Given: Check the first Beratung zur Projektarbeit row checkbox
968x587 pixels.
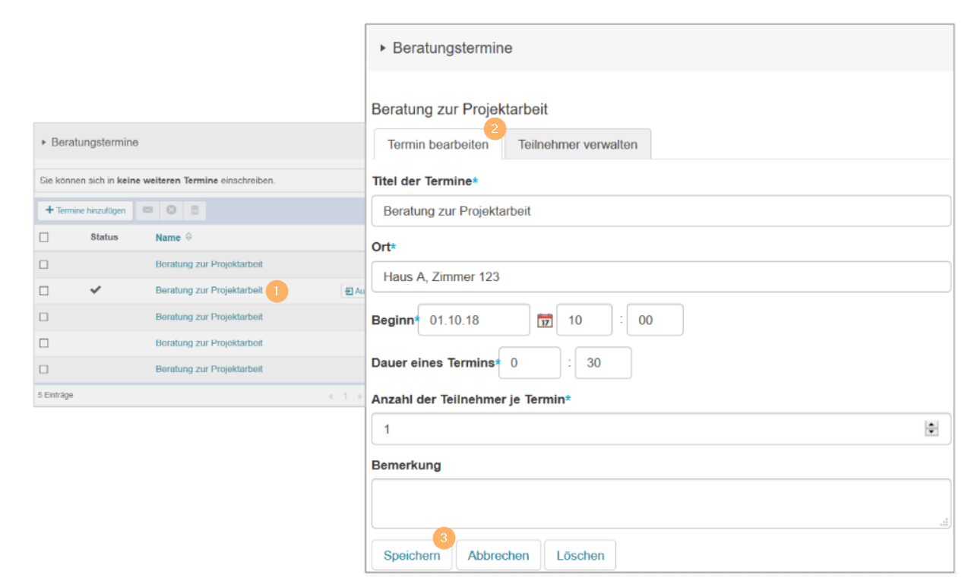Looking at the screenshot, I should (44, 264).
